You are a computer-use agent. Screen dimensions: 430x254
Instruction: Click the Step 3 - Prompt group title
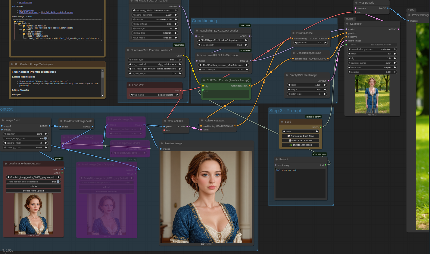coord(285,111)
